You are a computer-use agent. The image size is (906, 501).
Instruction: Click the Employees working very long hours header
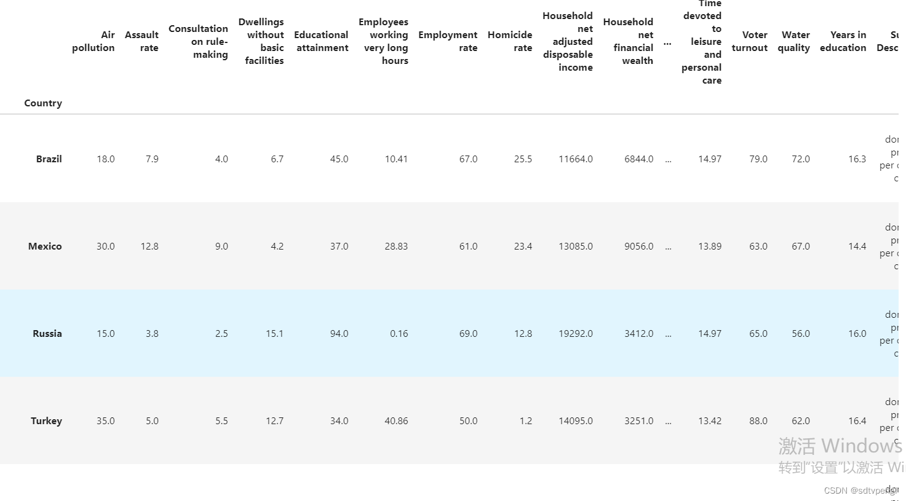point(384,41)
